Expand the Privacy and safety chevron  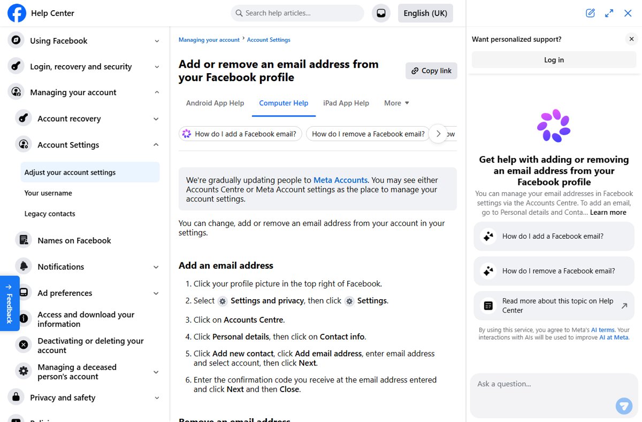click(x=157, y=397)
